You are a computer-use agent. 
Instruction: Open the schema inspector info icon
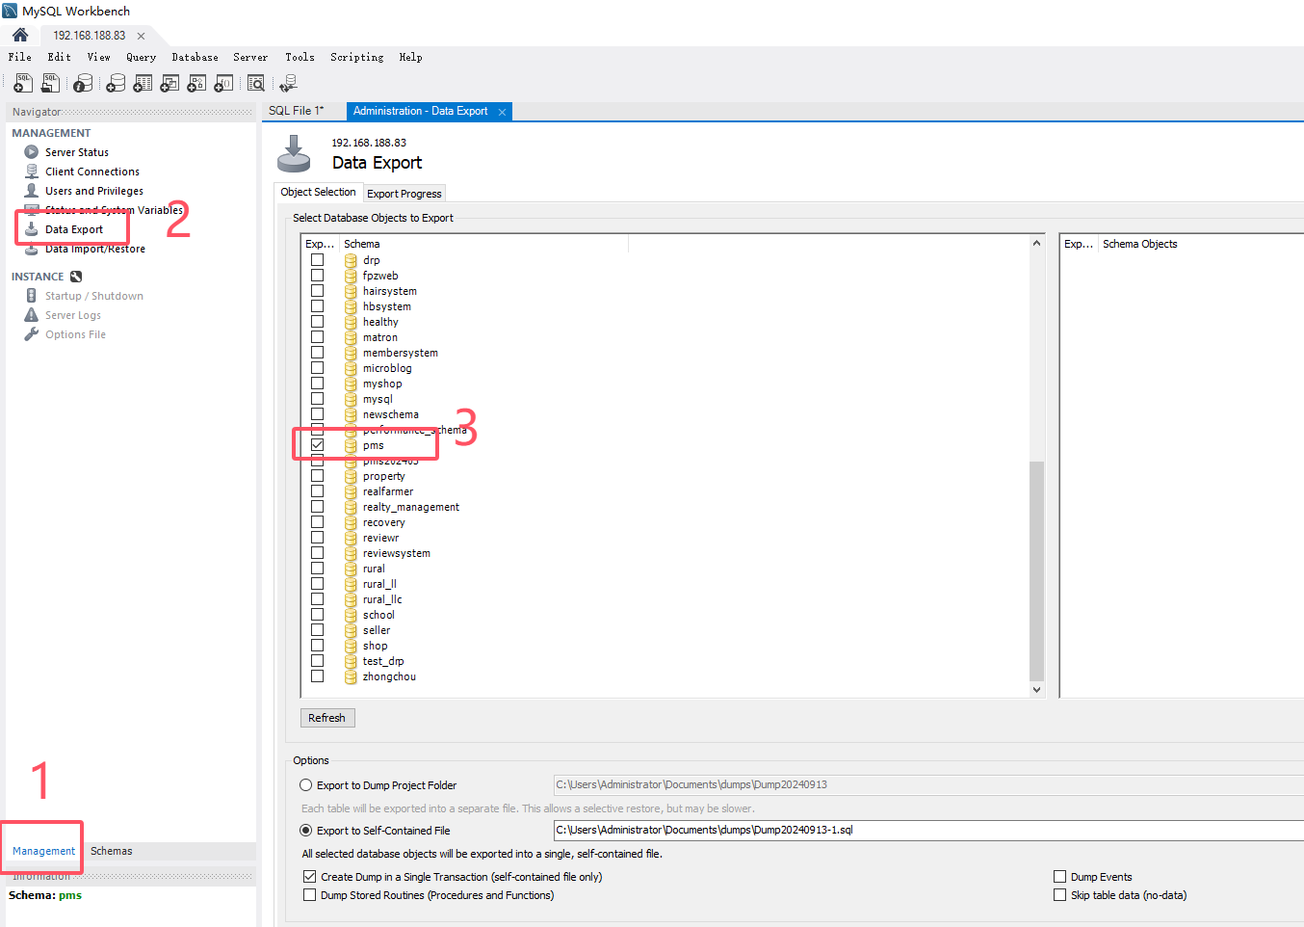[84, 84]
